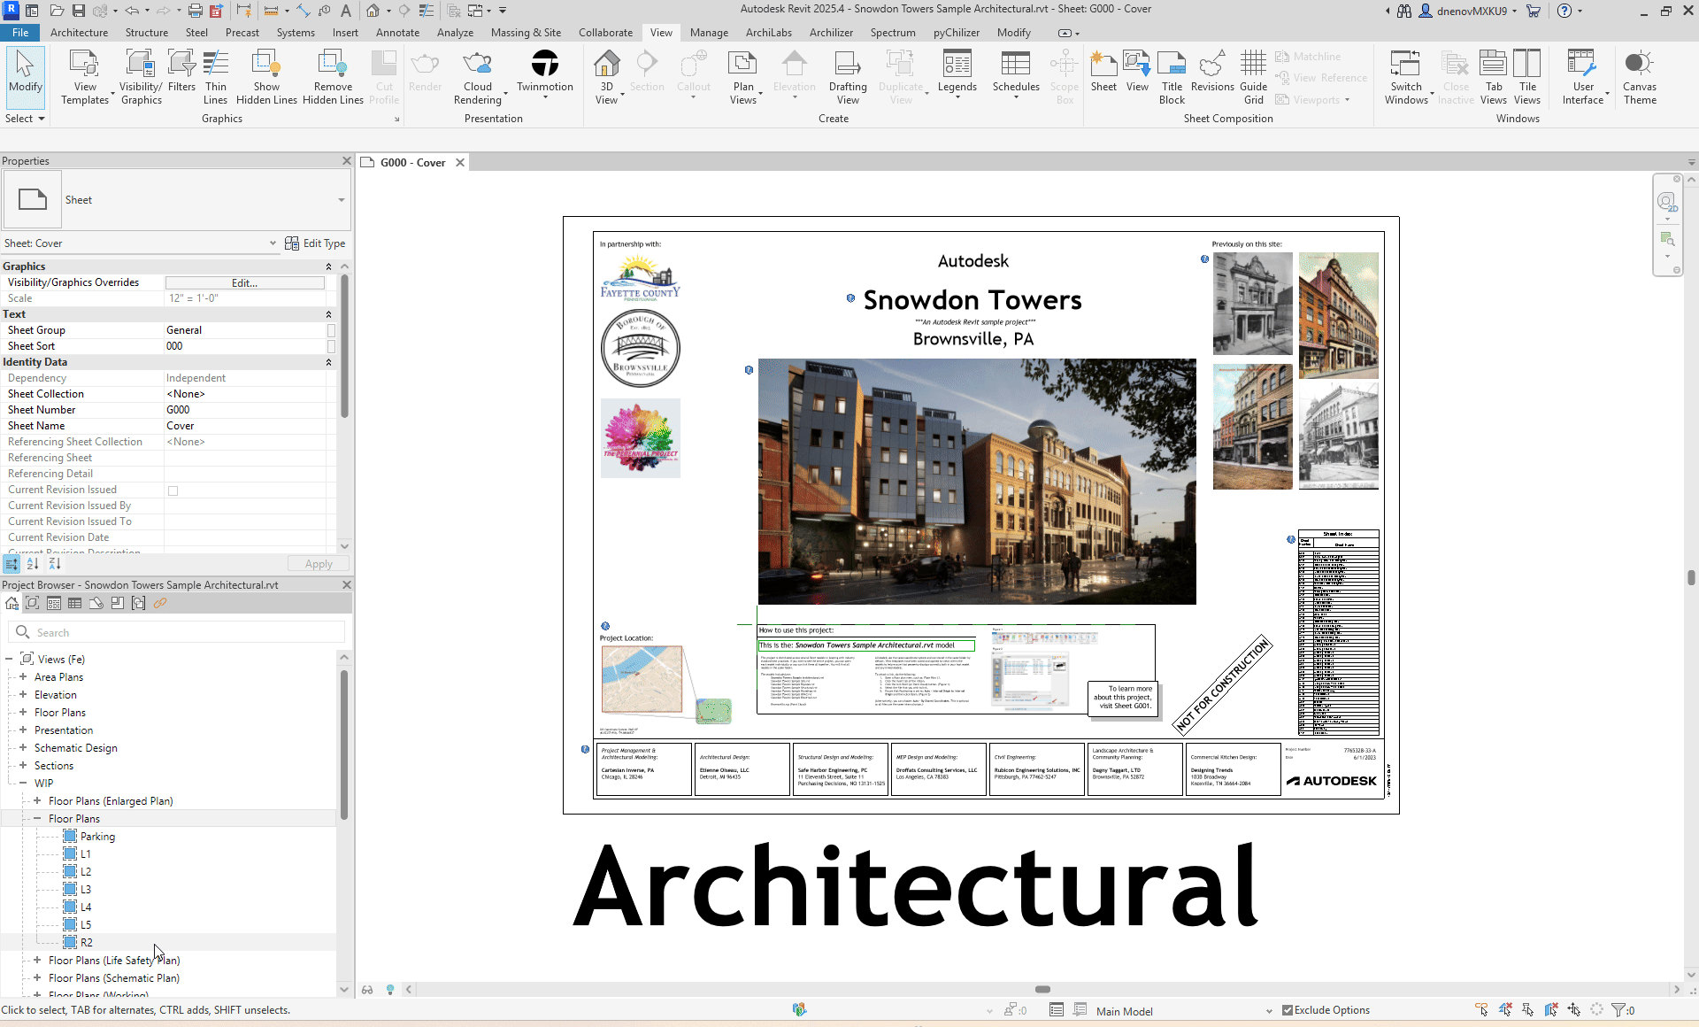Toggle Current Revision Issued checkbox
The width and height of the screenshot is (1699, 1027).
[173, 490]
